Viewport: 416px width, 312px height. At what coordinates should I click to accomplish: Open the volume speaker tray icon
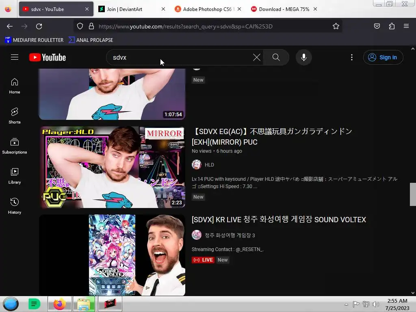(x=376, y=304)
